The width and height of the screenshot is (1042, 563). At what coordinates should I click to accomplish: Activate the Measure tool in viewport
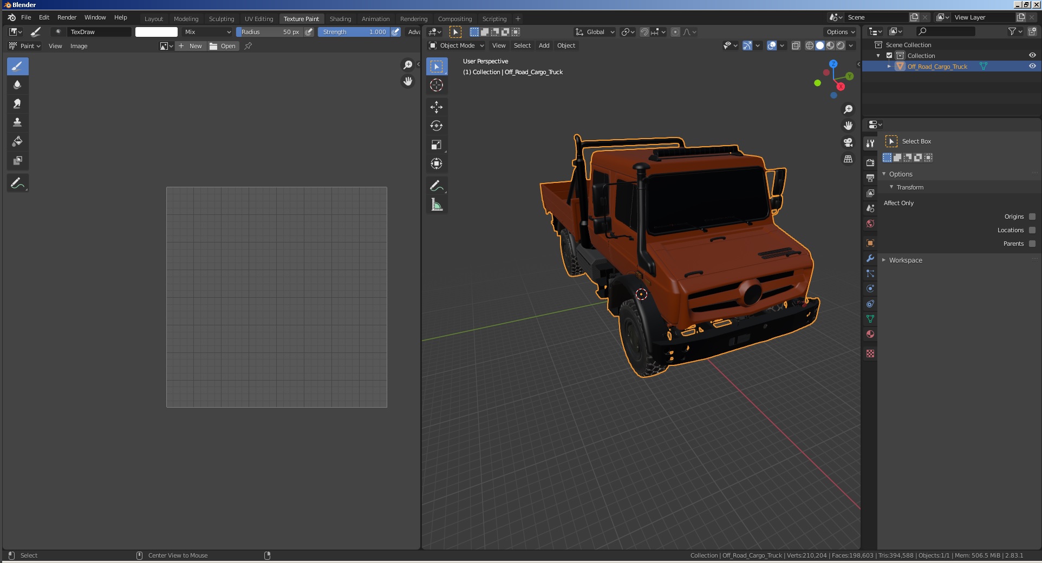(437, 205)
